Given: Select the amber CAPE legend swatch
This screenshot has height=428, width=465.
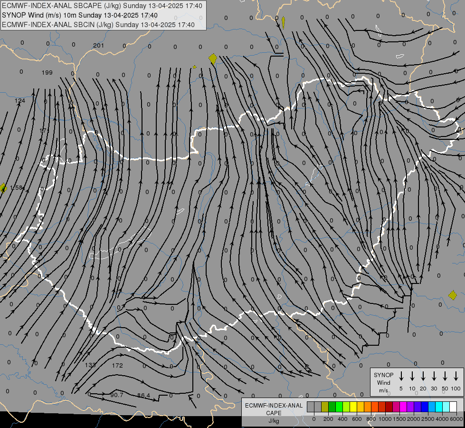Looking at the screenshot, I should (x=361, y=407).
